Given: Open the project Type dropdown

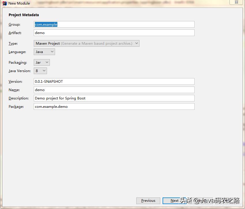Looking at the screenshot, I should click(136, 43).
